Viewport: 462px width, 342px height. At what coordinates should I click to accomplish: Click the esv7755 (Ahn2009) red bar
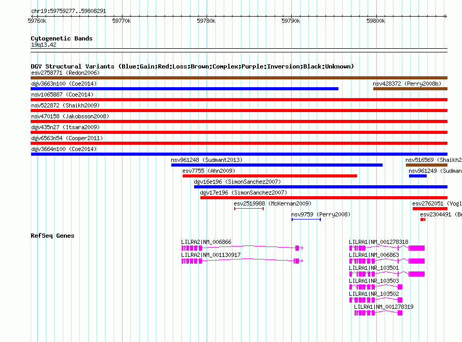coord(269,176)
